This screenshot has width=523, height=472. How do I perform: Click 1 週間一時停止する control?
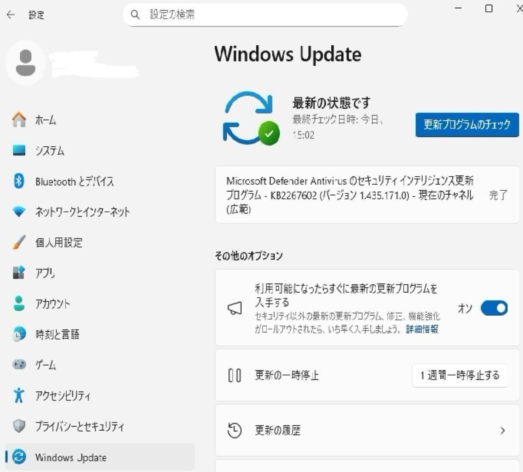[459, 375]
